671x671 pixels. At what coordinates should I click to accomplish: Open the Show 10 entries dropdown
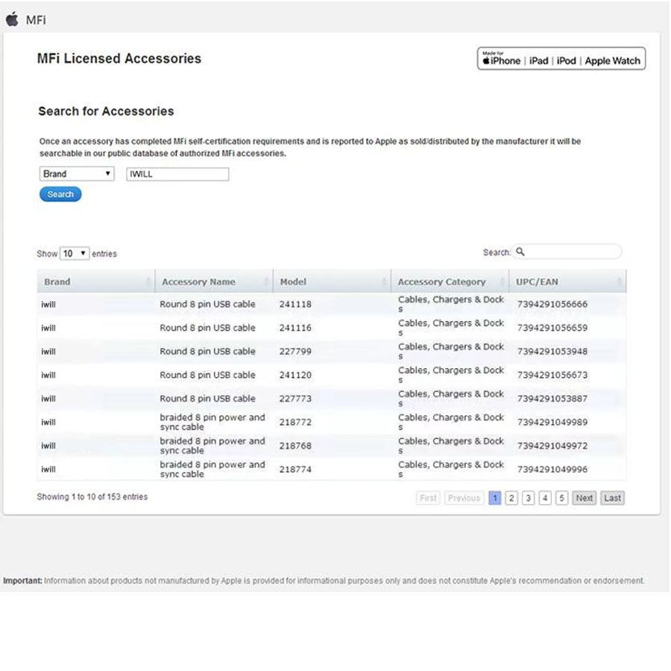pyautogui.click(x=75, y=253)
